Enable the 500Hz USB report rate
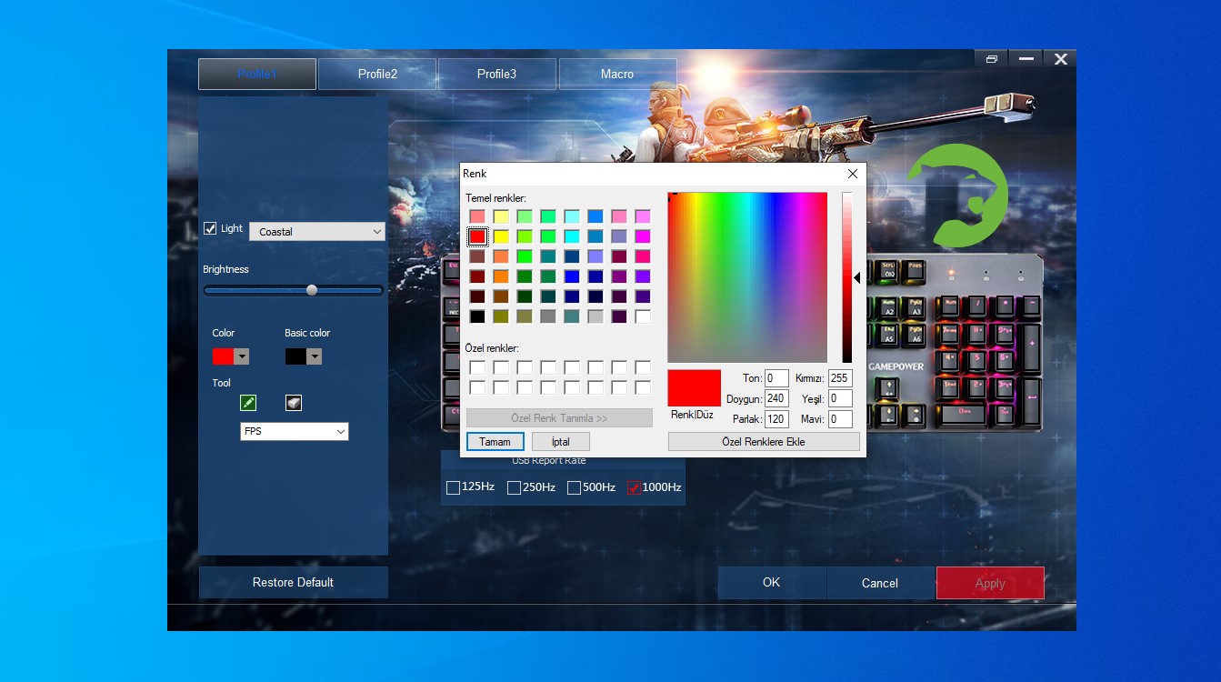 click(574, 487)
